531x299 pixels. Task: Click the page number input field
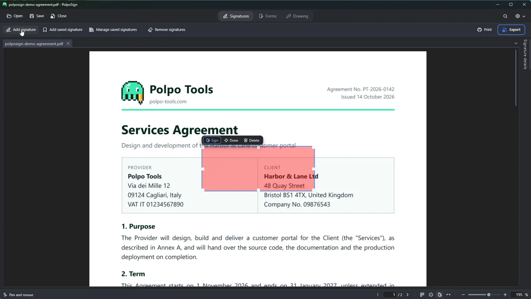click(390, 295)
